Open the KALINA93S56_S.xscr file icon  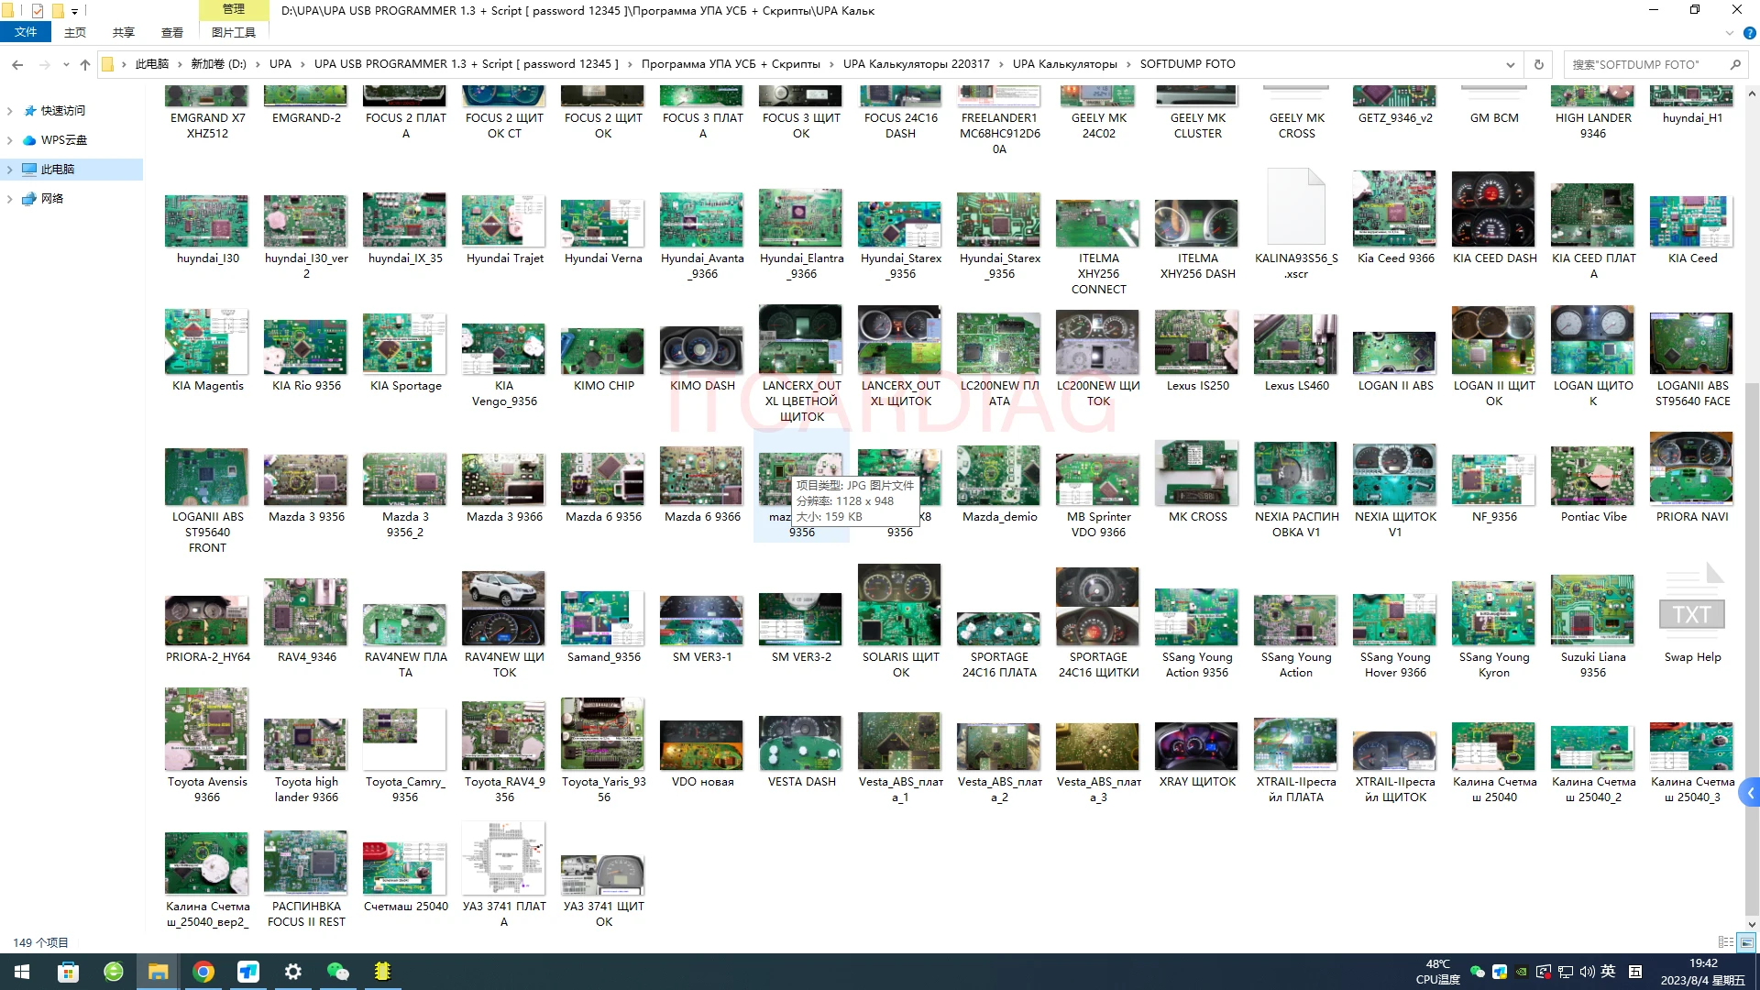[x=1296, y=208]
